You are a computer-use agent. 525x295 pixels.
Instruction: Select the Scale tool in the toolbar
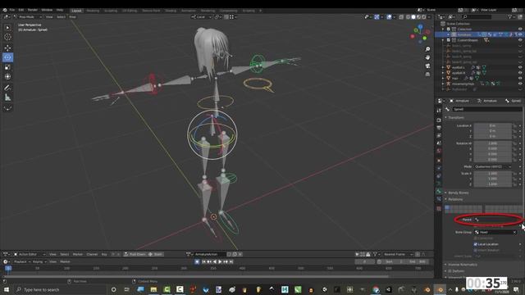(x=7, y=67)
